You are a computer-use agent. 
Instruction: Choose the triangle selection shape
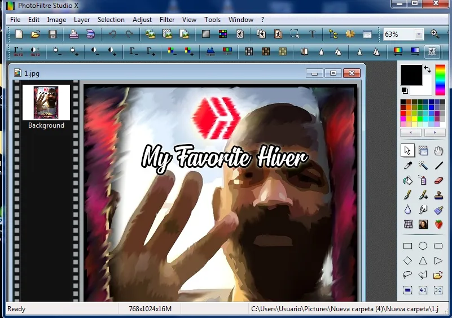tap(423, 261)
